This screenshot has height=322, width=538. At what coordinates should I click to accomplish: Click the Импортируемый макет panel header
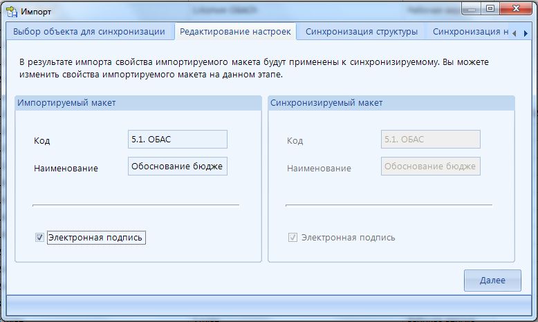pyautogui.click(x=138, y=103)
